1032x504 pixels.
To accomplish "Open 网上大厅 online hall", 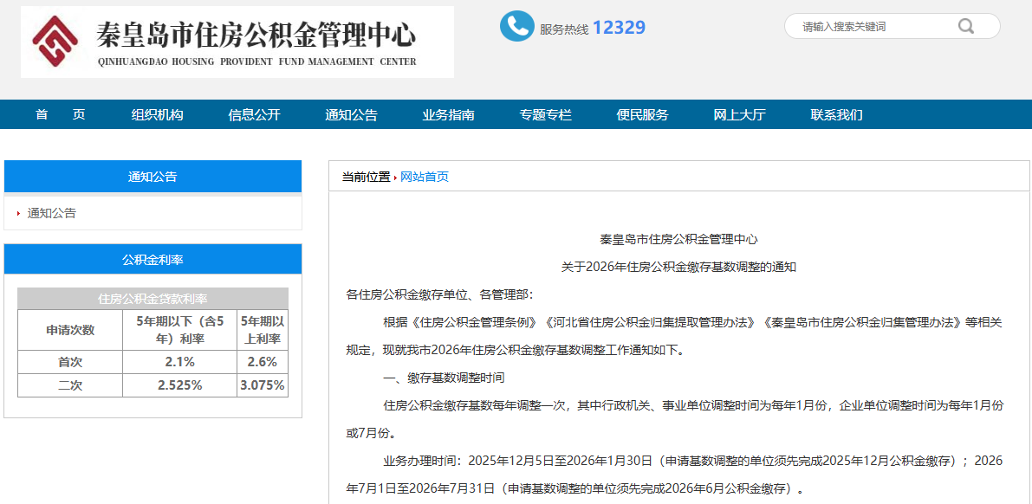I will (x=740, y=114).
